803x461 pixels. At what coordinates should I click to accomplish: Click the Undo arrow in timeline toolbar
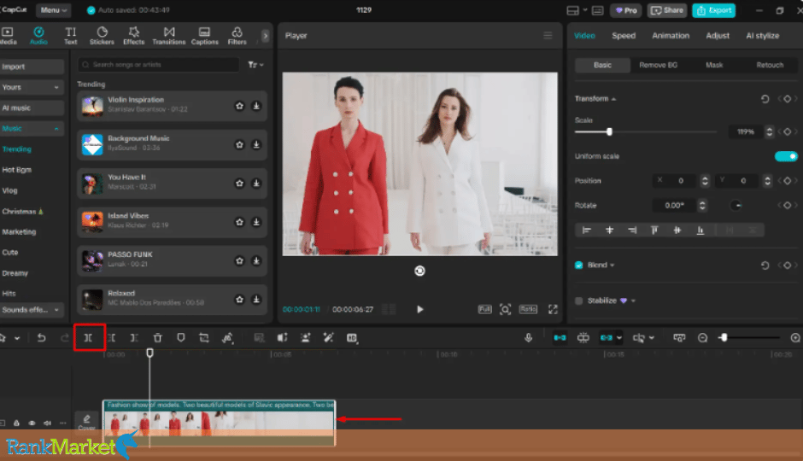pos(42,338)
